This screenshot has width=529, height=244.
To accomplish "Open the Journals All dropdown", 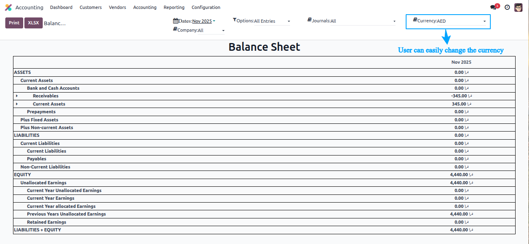I will pyautogui.click(x=363, y=21).
